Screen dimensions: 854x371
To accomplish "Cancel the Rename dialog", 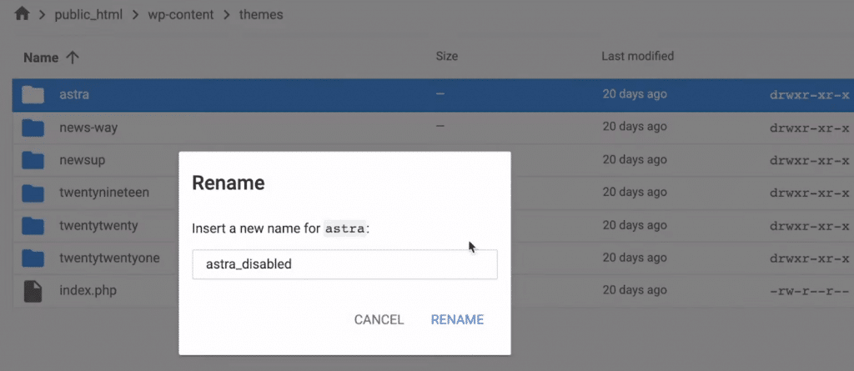I will click(x=379, y=320).
